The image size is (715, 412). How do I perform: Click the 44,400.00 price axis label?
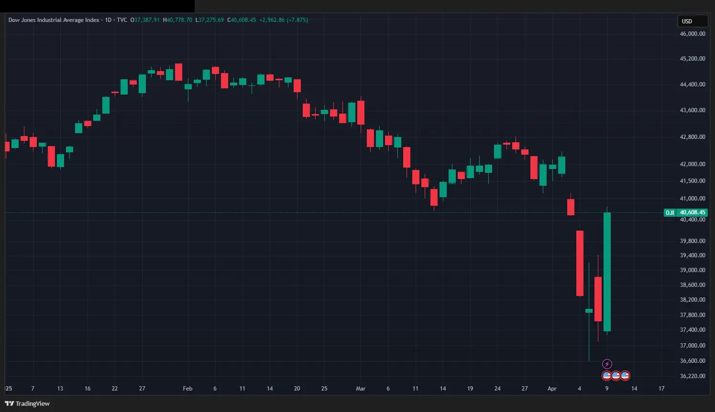click(x=693, y=85)
